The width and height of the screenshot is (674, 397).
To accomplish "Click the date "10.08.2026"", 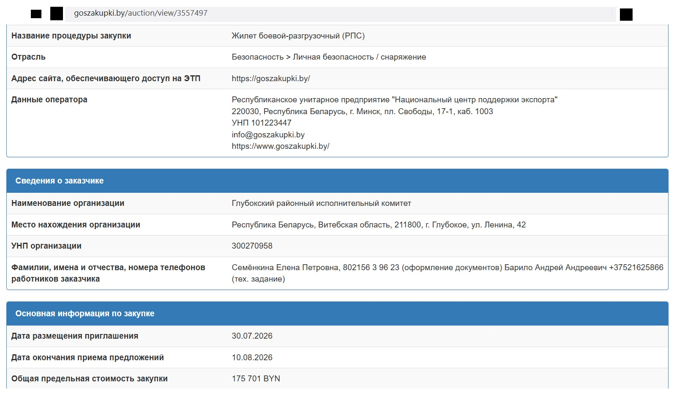I will (252, 358).
